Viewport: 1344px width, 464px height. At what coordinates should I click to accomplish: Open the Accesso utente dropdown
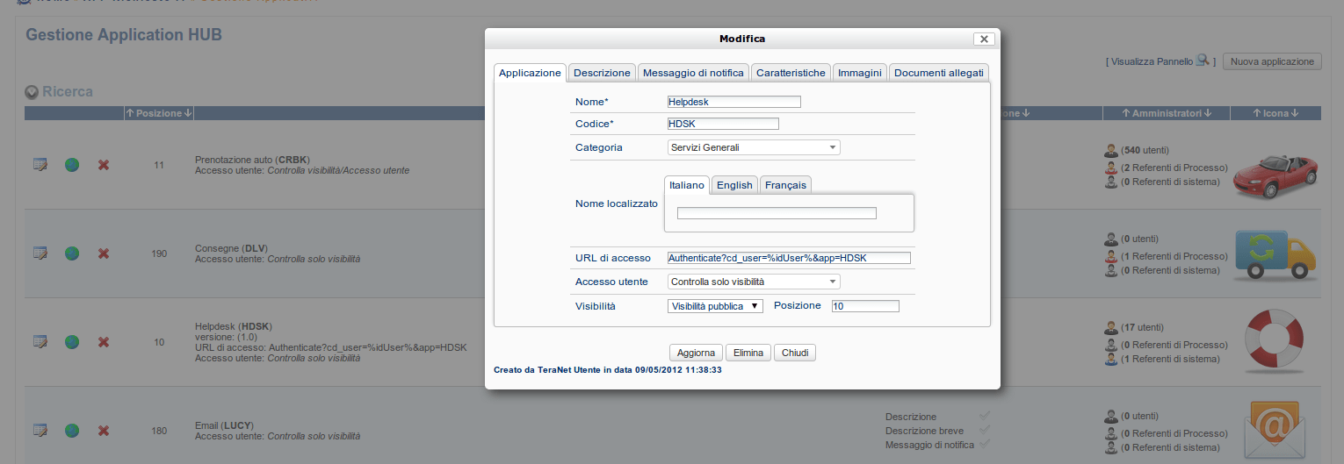[754, 282]
